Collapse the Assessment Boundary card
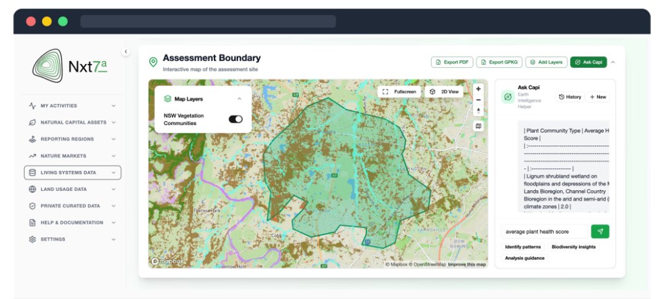The width and height of the screenshot is (664, 299). point(613,62)
